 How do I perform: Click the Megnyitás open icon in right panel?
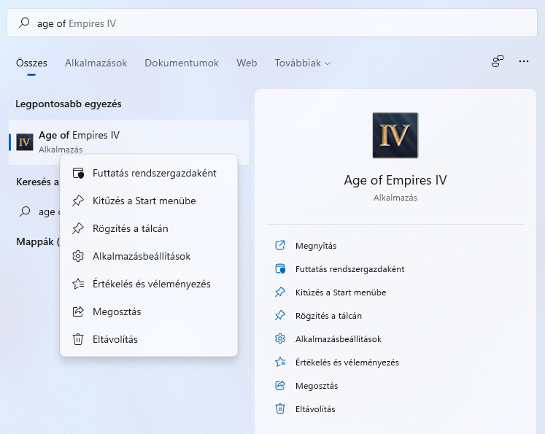click(x=280, y=245)
